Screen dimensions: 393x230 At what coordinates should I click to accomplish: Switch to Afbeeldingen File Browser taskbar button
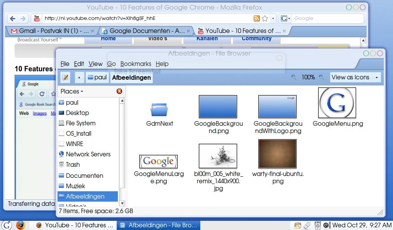[159, 225]
